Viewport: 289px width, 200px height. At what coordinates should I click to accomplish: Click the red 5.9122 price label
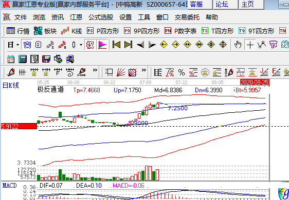tap(19, 126)
